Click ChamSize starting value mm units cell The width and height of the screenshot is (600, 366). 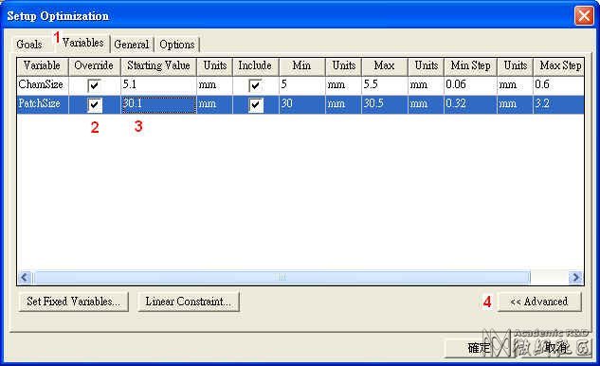click(x=214, y=85)
